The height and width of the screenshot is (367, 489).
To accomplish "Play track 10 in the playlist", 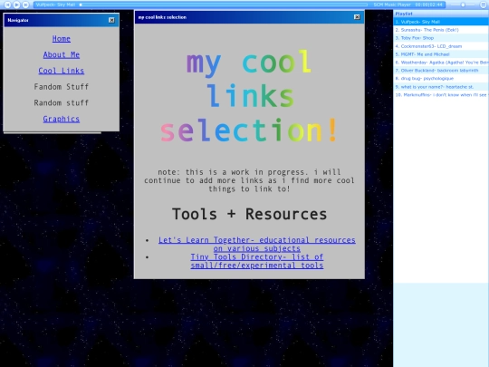I will click(441, 95).
